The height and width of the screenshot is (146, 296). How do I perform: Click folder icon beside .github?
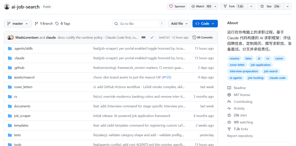point(10,68)
